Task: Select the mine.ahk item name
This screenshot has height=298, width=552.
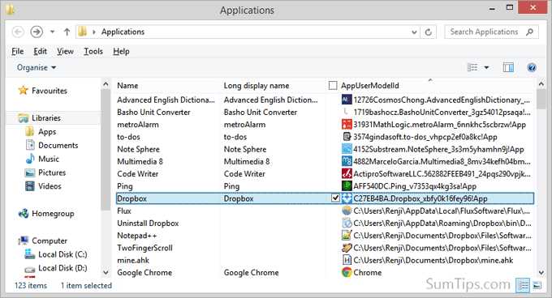Action: coord(133,260)
